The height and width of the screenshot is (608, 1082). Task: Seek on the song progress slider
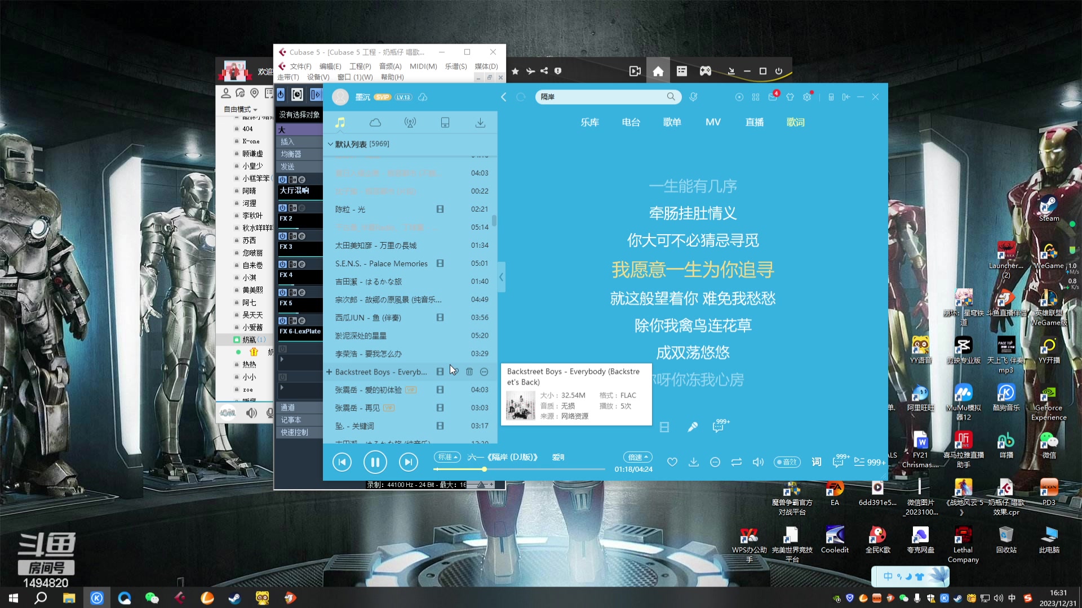point(518,469)
